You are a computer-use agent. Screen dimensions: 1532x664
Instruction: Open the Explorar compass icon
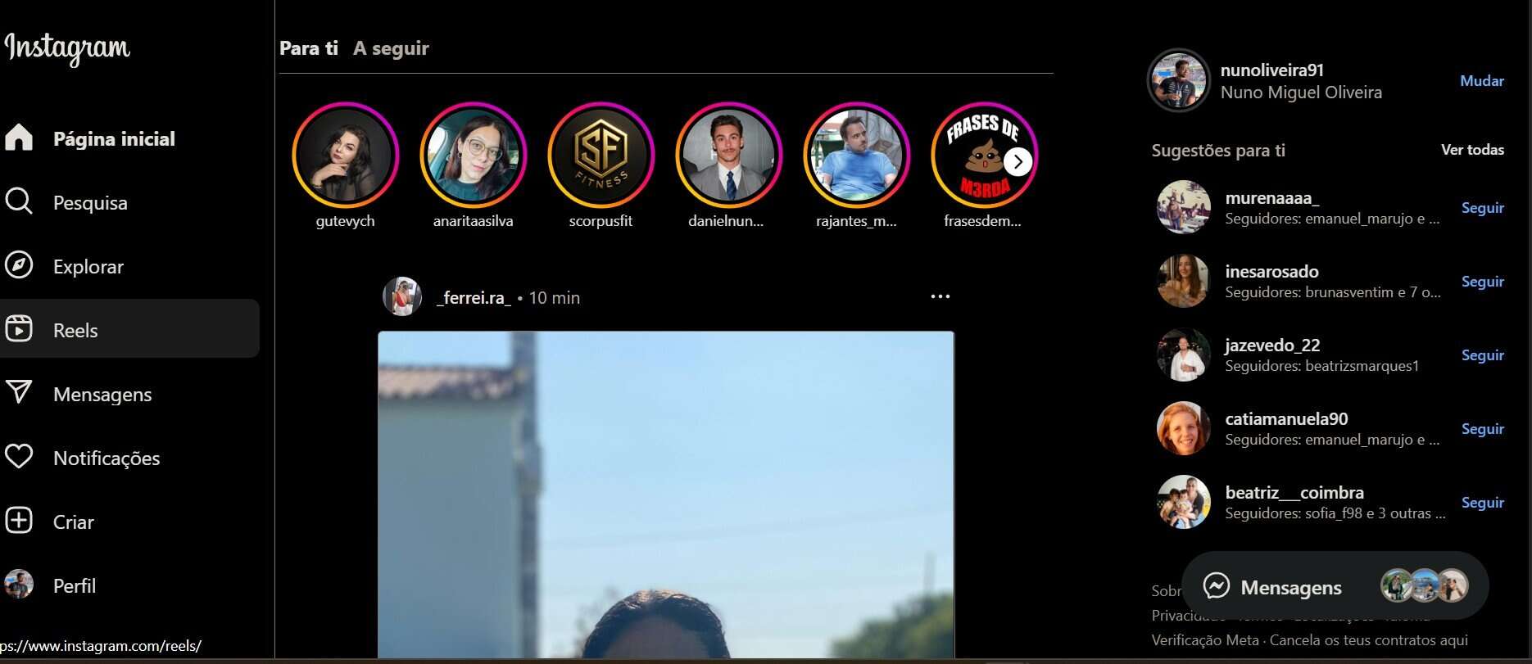(x=19, y=265)
